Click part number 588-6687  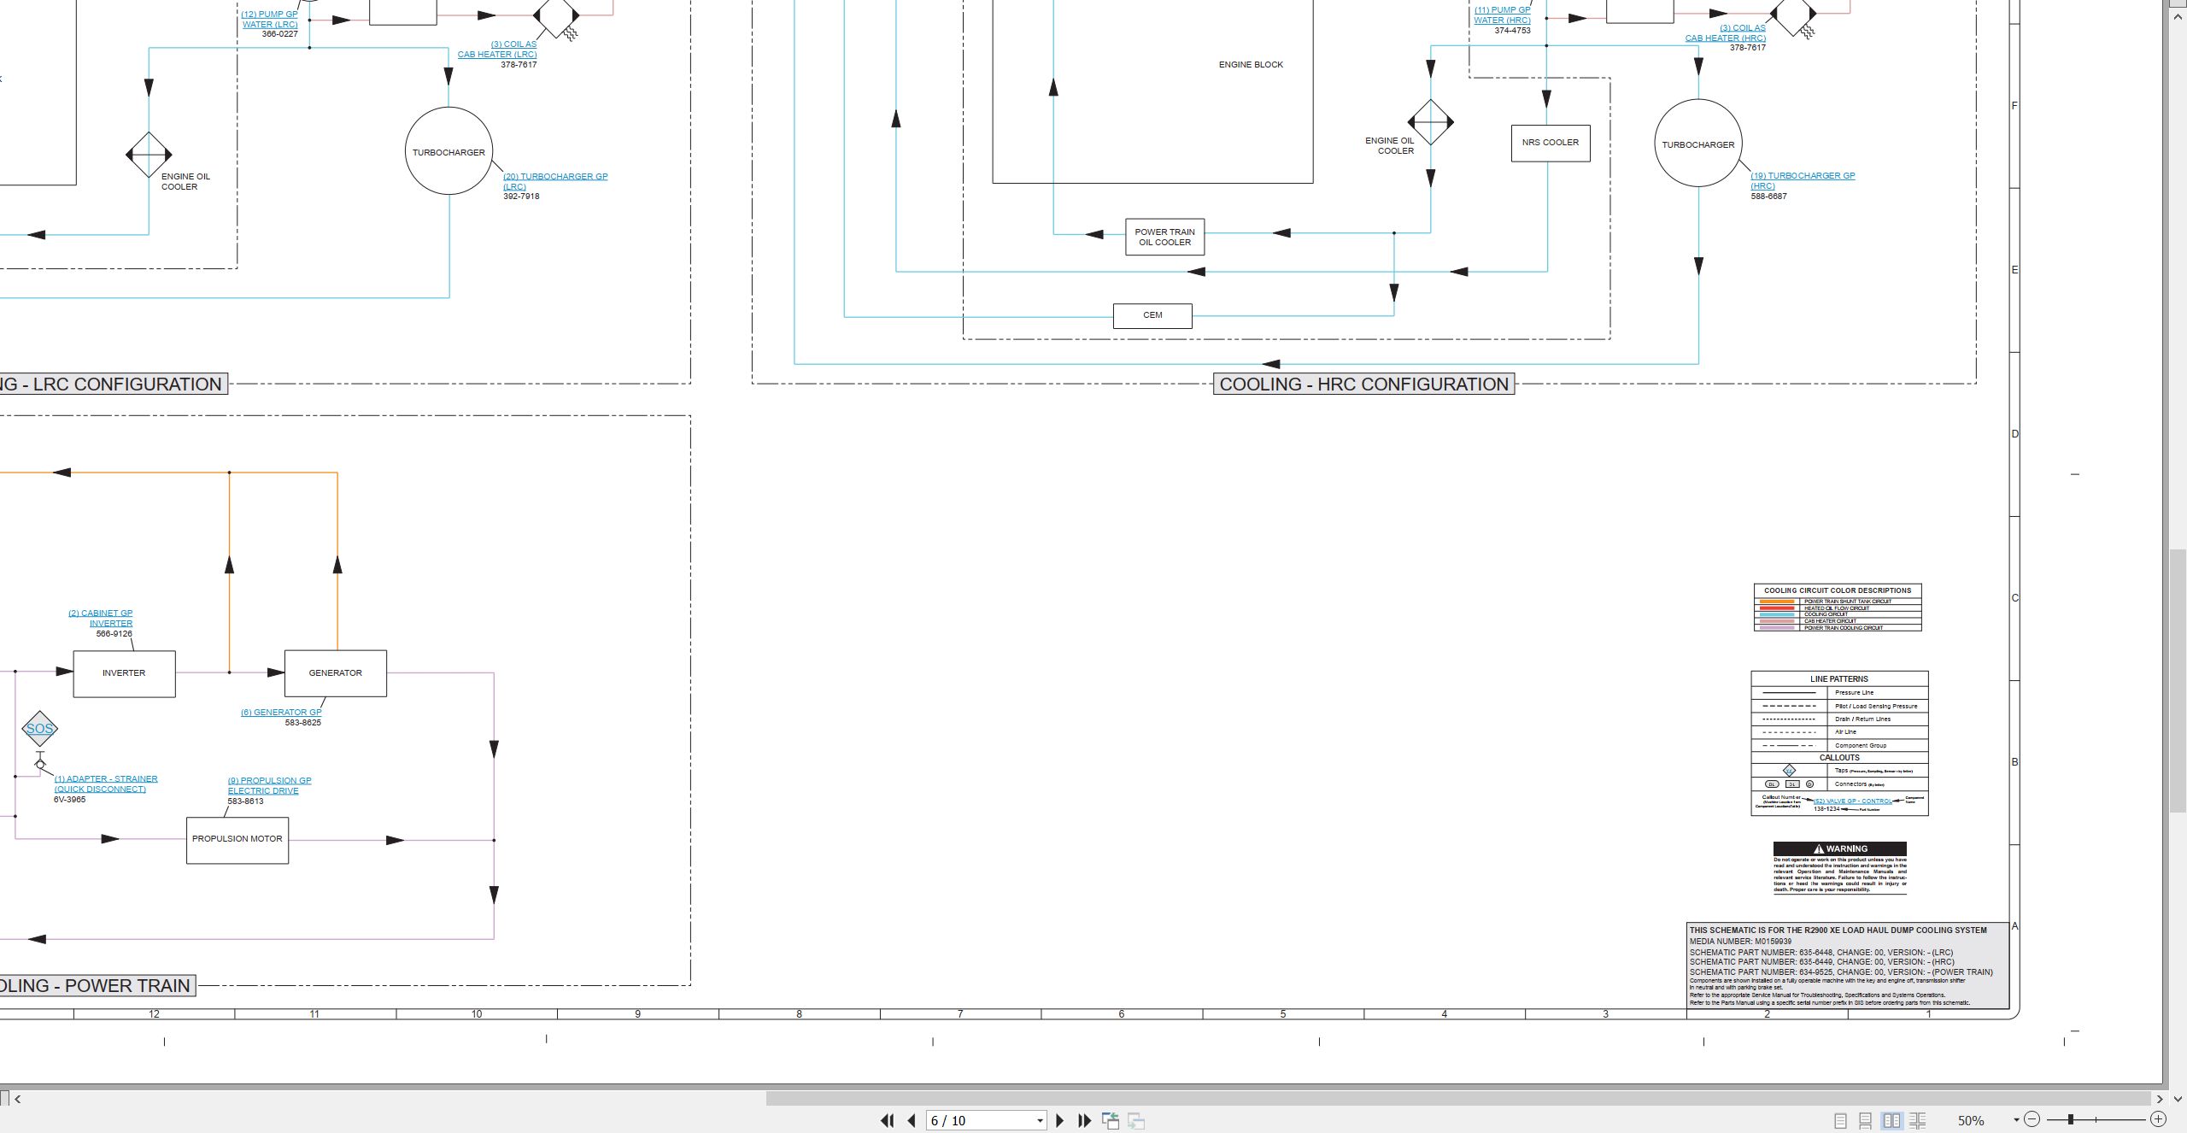pos(1768,197)
